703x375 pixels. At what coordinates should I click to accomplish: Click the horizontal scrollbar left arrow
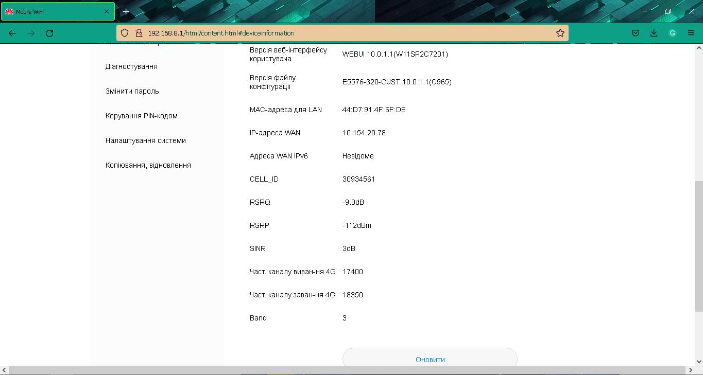4,370
